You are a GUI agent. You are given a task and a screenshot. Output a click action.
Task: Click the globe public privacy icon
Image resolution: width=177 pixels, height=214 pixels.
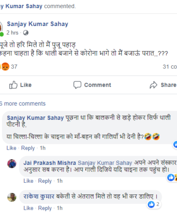[25, 33]
